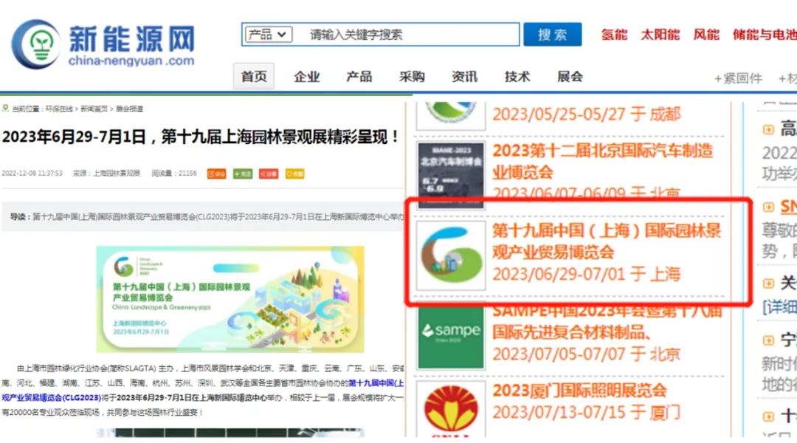The height and width of the screenshot is (443, 797).
Task: Click the green 关注 follow button
Action: pos(243,174)
